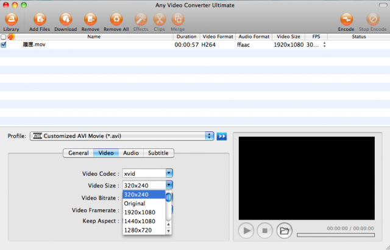Click the 1920x1080 size cell in file row
Image resolution: width=390 pixels, height=250 pixels.
pyautogui.click(x=288, y=45)
